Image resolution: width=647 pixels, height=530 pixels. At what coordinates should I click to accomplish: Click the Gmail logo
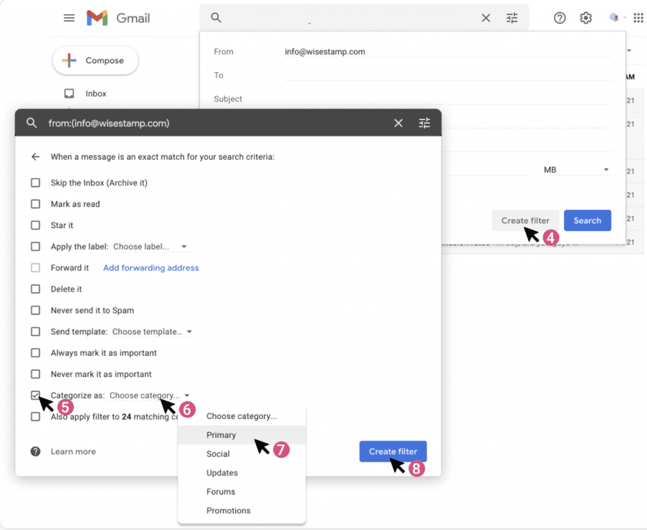[x=118, y=18]
